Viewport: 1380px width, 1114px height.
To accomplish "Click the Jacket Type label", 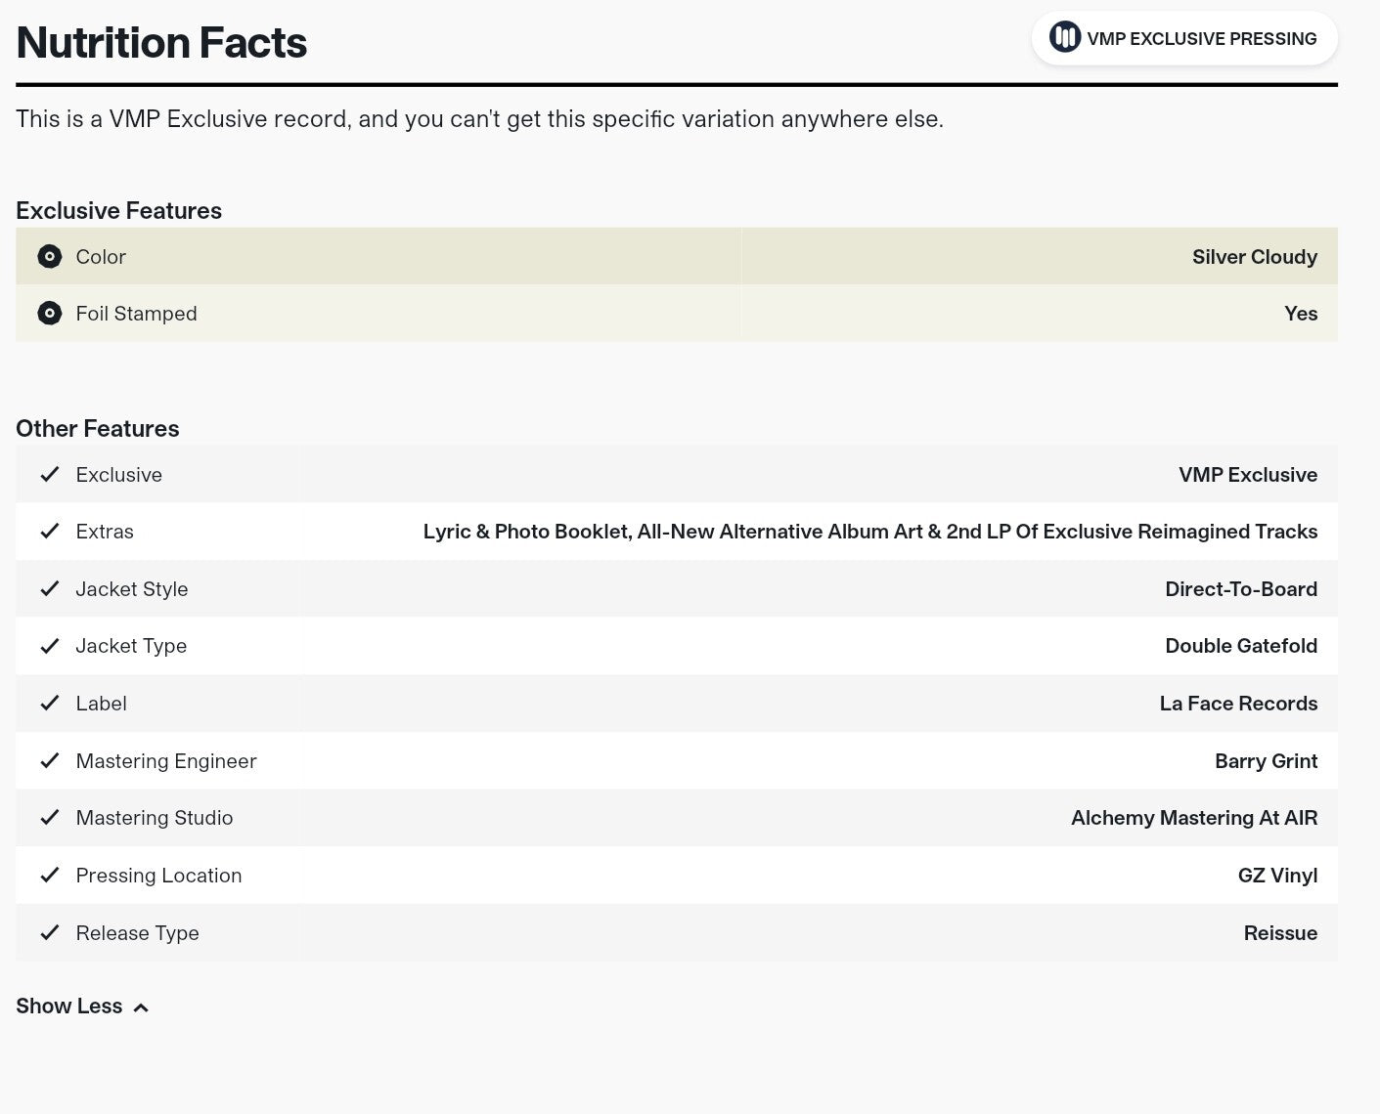I will [131, 646].
